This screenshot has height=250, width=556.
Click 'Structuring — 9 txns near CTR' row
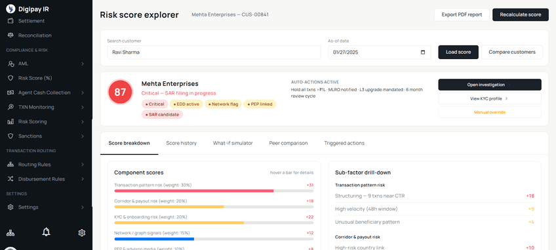click(434, 196)
